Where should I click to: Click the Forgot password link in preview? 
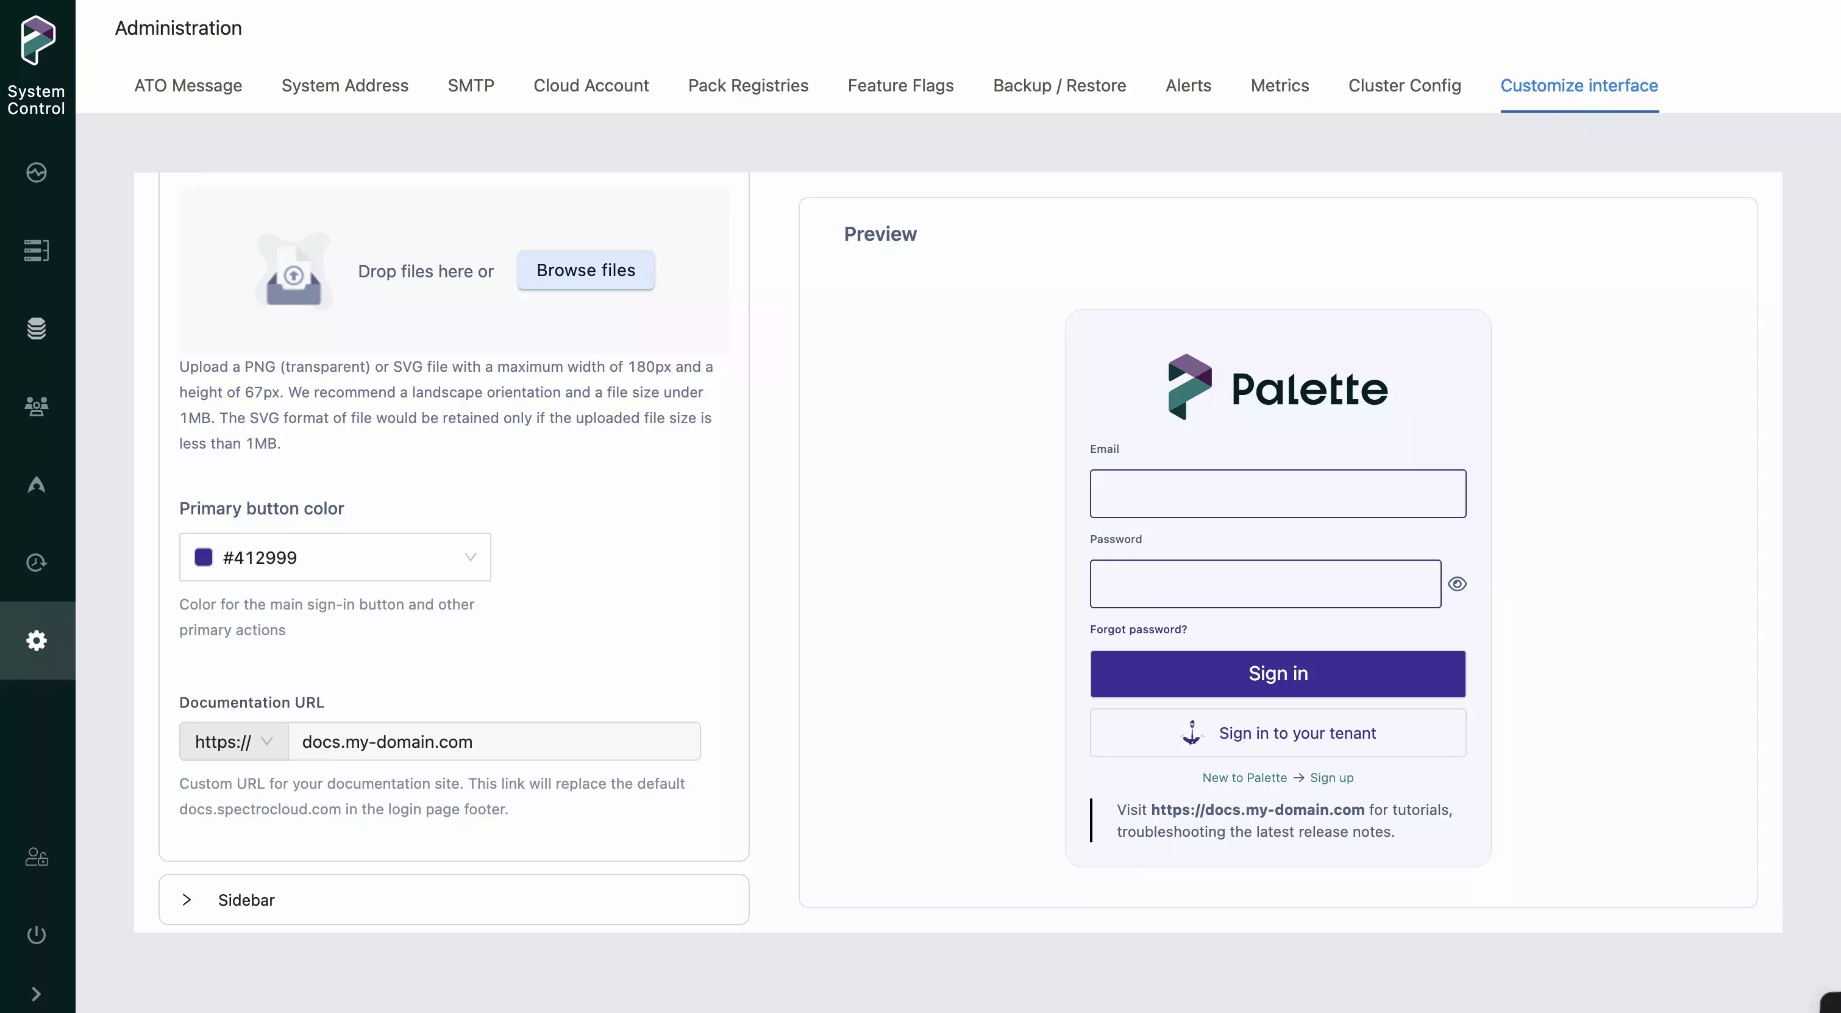(1138, 628)
